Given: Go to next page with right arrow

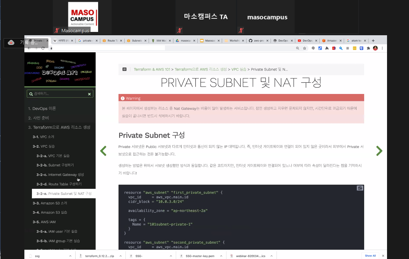Looking at the screenshot, I should tap(379, 151).
